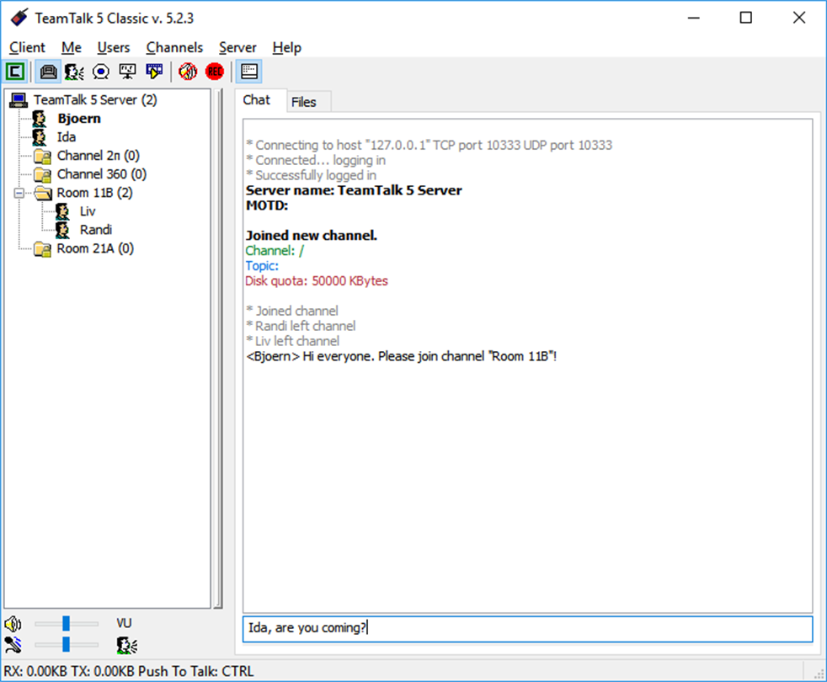The height and width of the screenshot is (682, 827).
Task: Click the mute all sound toolbar icon
Action: pos(188,72)
